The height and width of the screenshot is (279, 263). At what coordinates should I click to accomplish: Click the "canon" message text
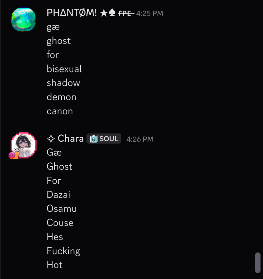click(x=60, y=111)
